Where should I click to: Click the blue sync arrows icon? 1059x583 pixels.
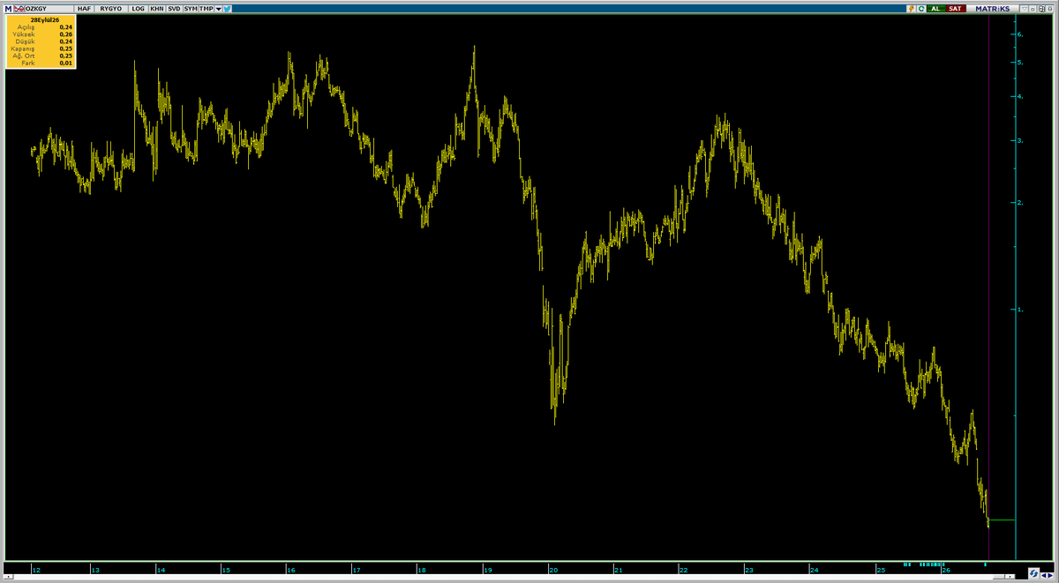click(1034, 573)
